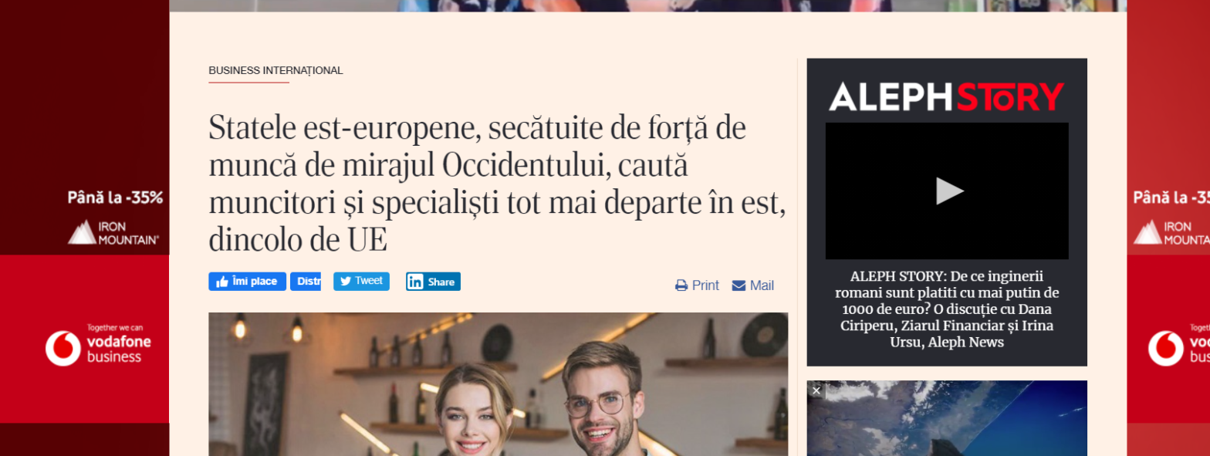This screenshot has width=1210, height=456.
Task: Click the Facebook thumbs-up Îmi place button
Action: 247,282
